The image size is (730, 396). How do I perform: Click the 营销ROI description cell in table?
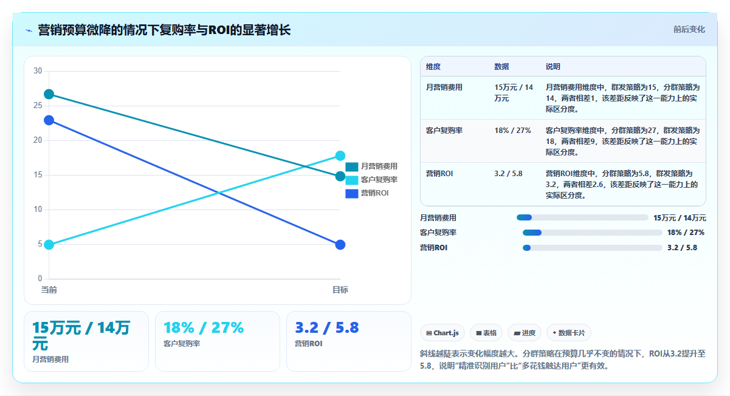[622, 185]
